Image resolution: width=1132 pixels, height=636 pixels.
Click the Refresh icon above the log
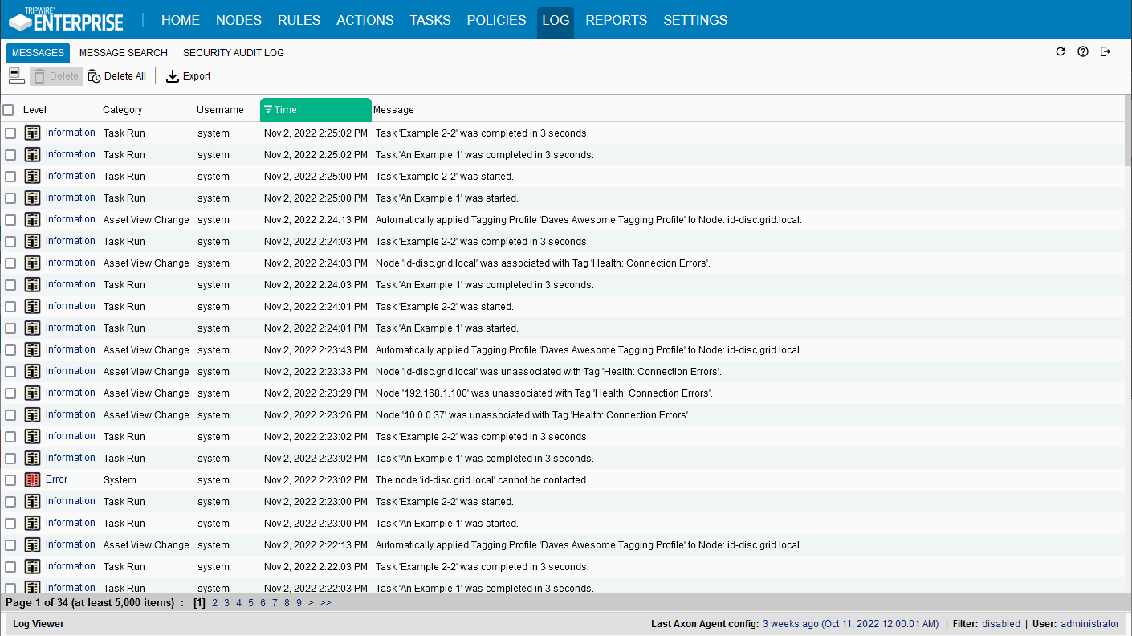click(x=1060, y=51)
